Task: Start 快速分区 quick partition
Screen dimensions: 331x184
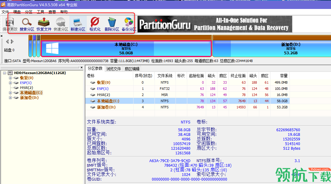Action: tap(61, 24)
